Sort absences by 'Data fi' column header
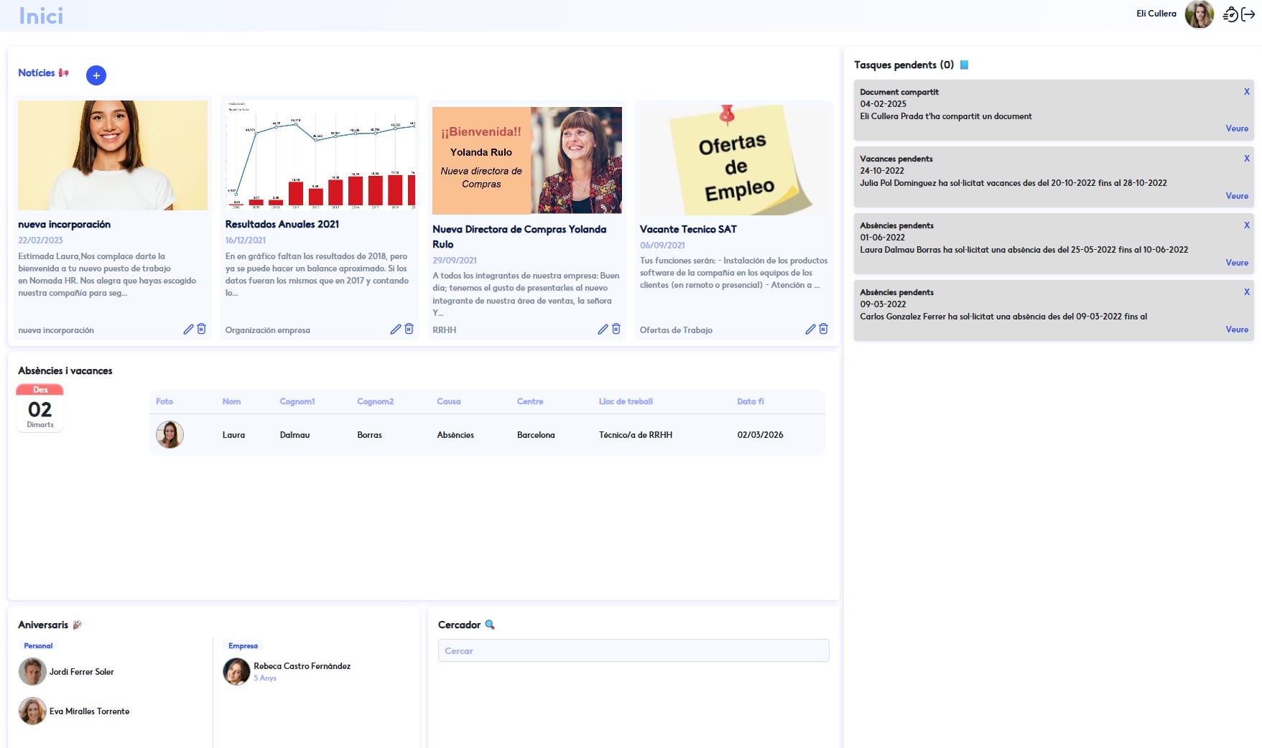The image size is (1262, 748). click(750, 401)
